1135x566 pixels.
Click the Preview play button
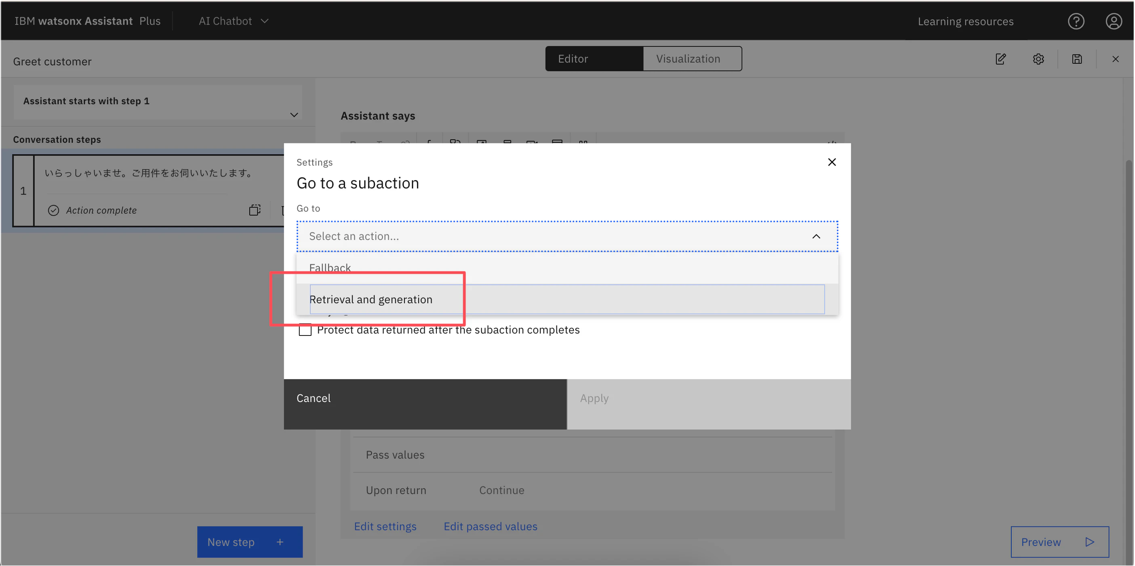pos(1059,542)
